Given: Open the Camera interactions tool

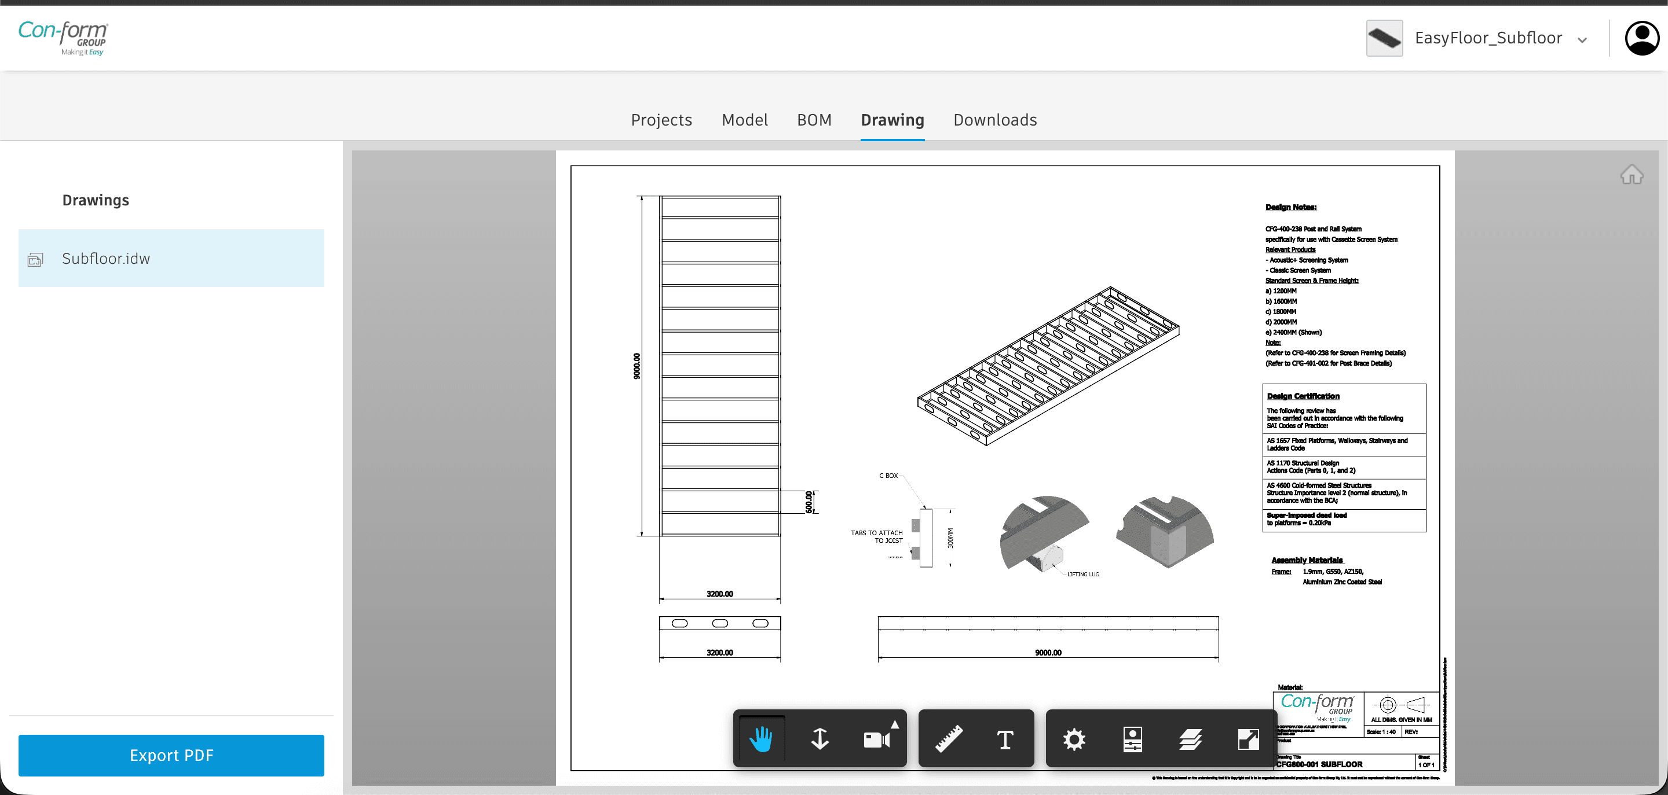Looking at the screenshot, I should (x=876, y=739).
